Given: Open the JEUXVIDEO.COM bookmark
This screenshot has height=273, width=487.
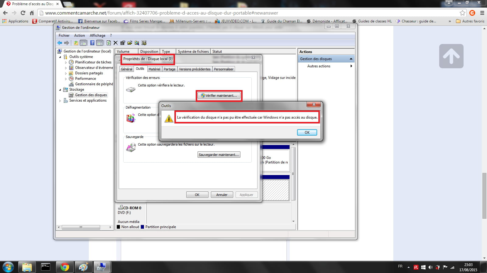Looking at the screenshot, I should coord(236,21).
